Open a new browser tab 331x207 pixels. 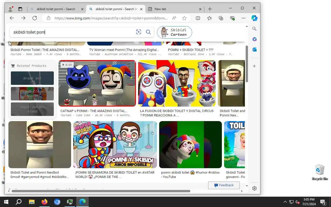click(x=210, y=9)
